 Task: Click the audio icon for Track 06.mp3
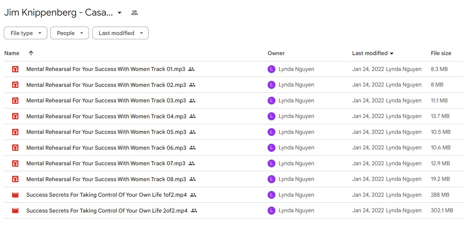15,148
